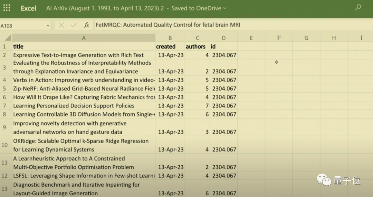
Task: Click the select-all corner triangle
Action: 8,38
